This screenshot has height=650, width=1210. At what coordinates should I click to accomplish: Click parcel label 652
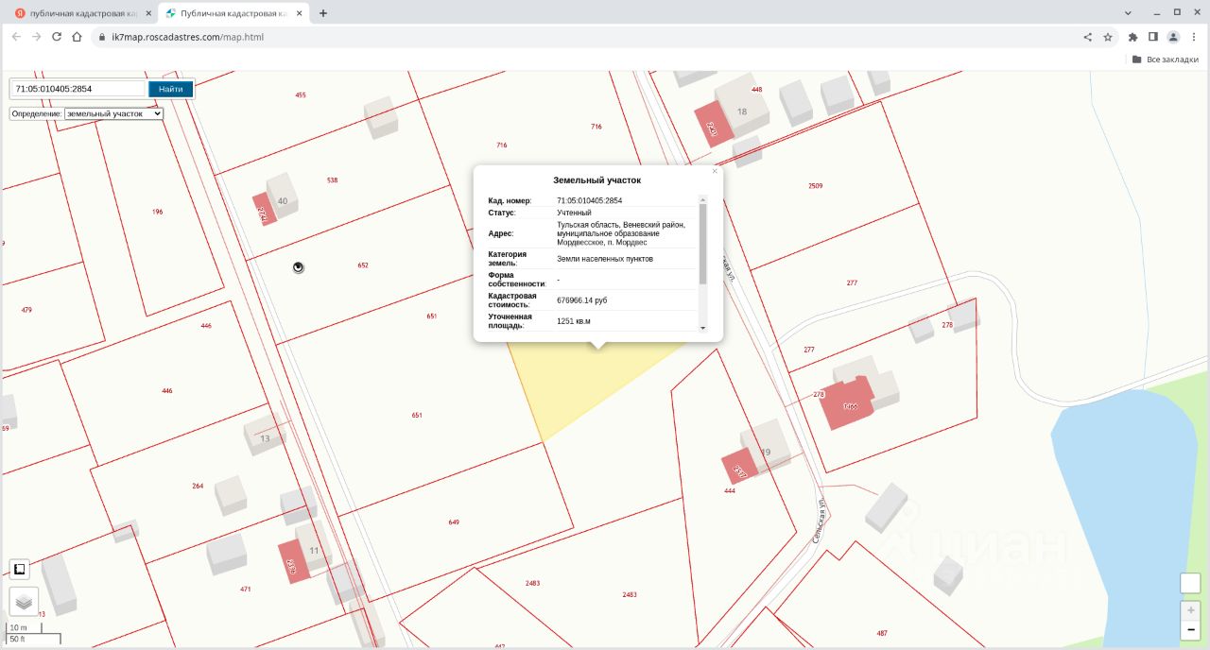pyautogui.click(x=363, y=265)
